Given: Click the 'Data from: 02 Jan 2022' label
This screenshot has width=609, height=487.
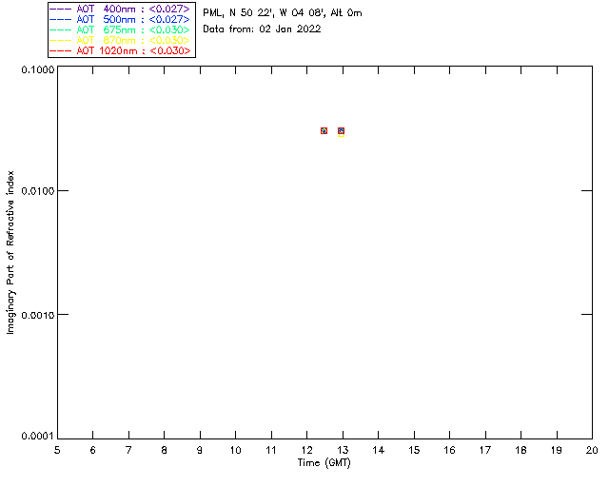Looking at the screenshot, I should click(262, 29).
